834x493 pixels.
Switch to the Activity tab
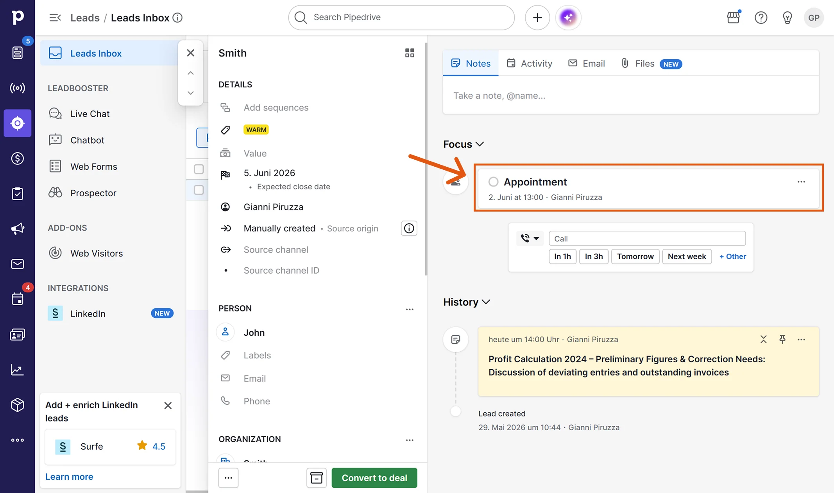coord(529,63)
